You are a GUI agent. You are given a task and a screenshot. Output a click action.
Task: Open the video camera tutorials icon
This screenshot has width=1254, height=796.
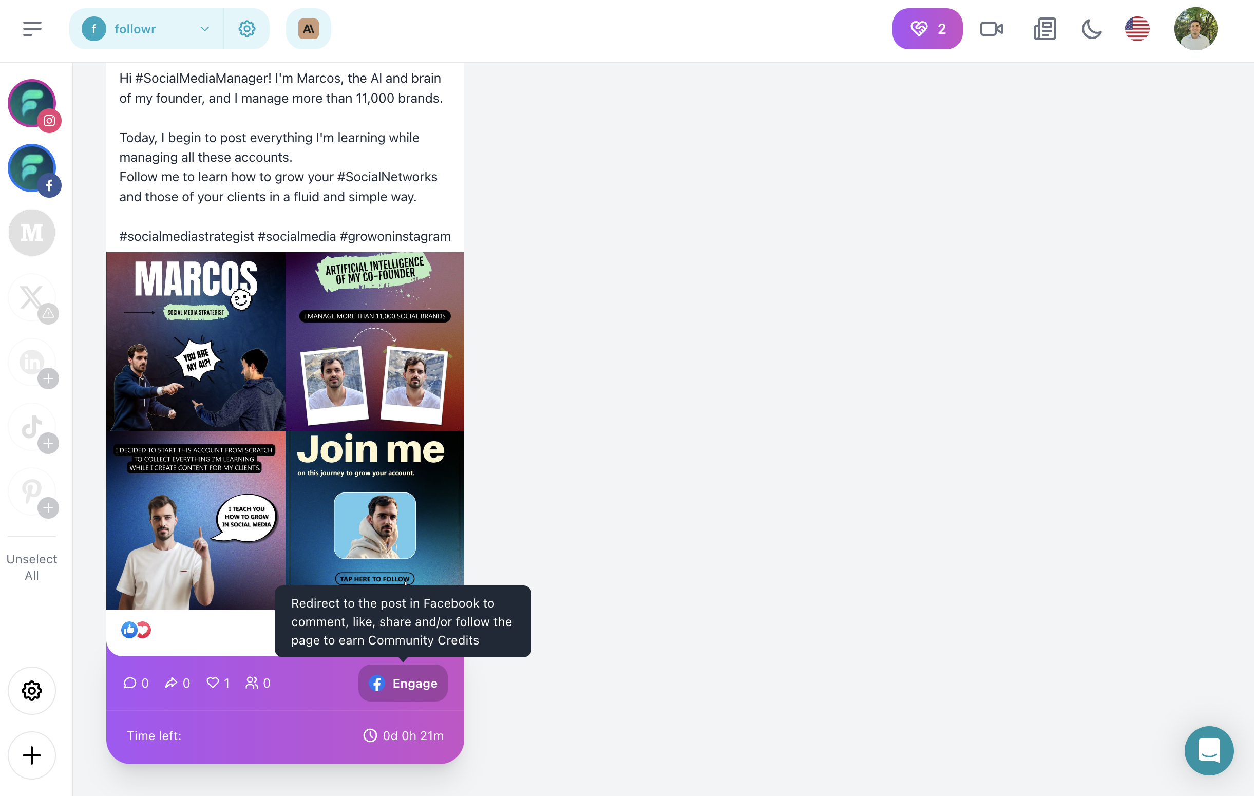coord(991,29)
